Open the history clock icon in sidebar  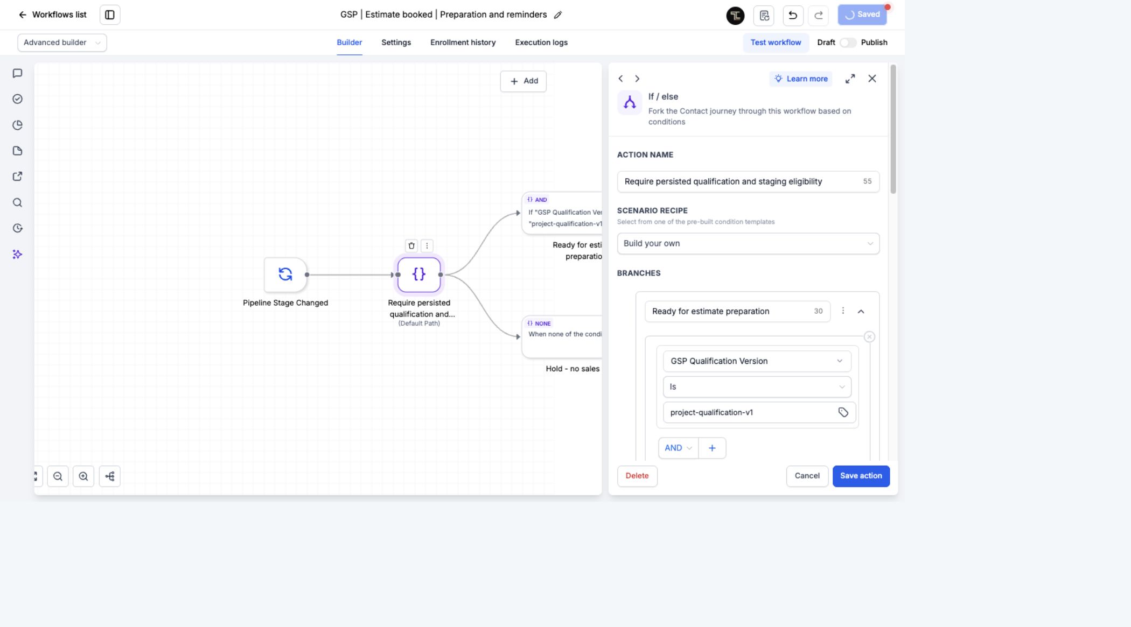[17, 228]
